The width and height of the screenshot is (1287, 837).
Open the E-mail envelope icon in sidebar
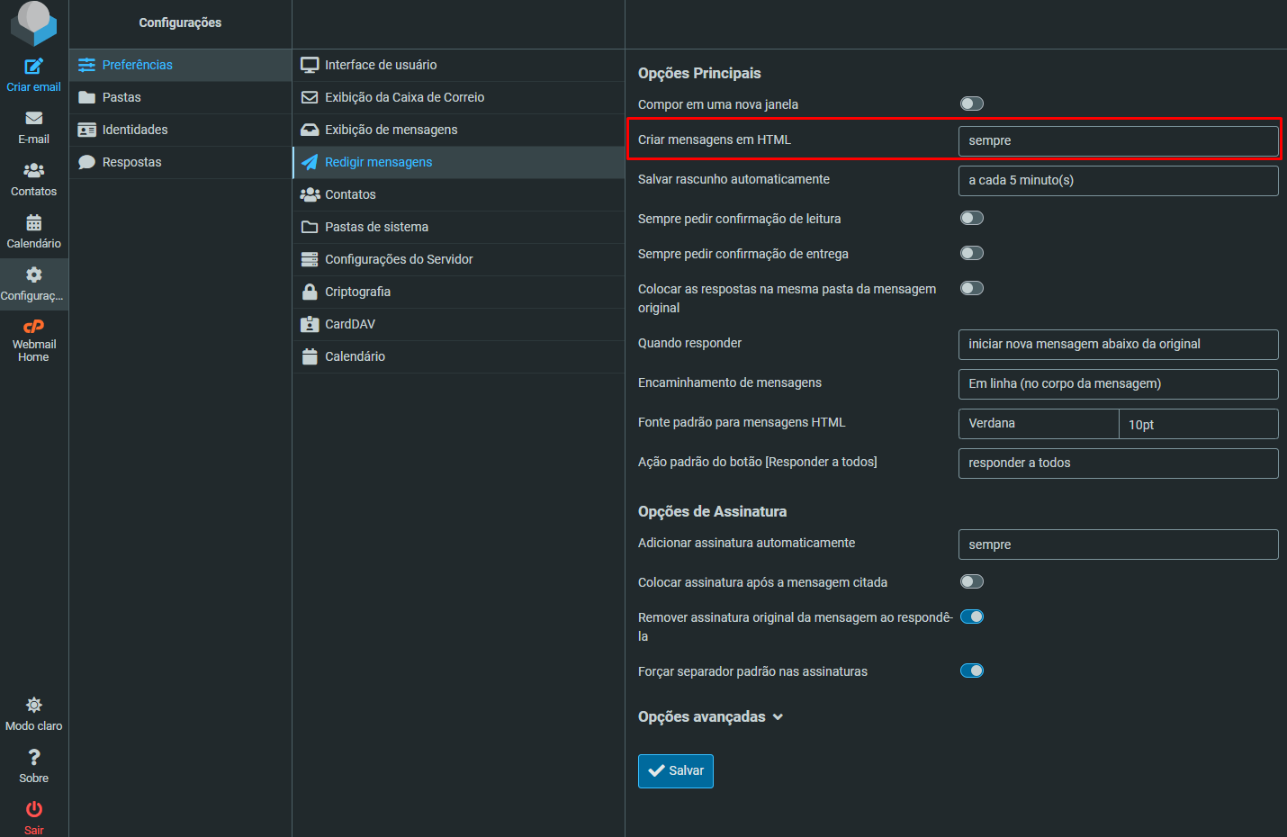pyautogui.click(x=33, y=119)
